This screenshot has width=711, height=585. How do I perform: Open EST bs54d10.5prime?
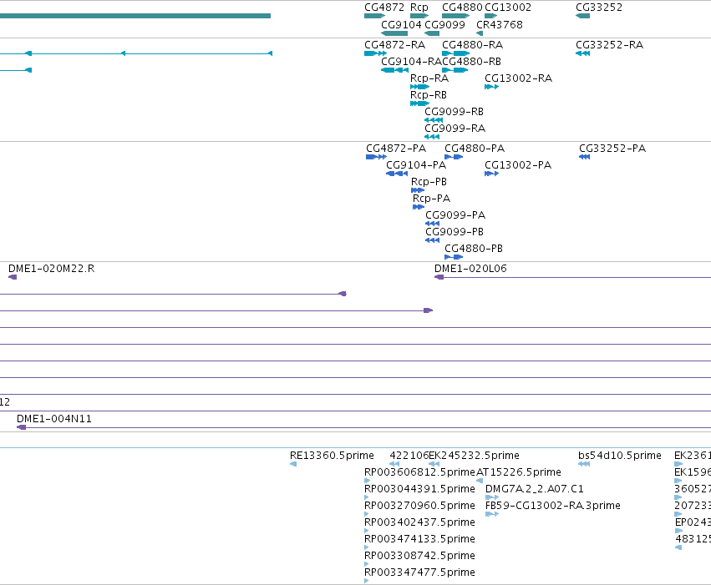[619, 456]
